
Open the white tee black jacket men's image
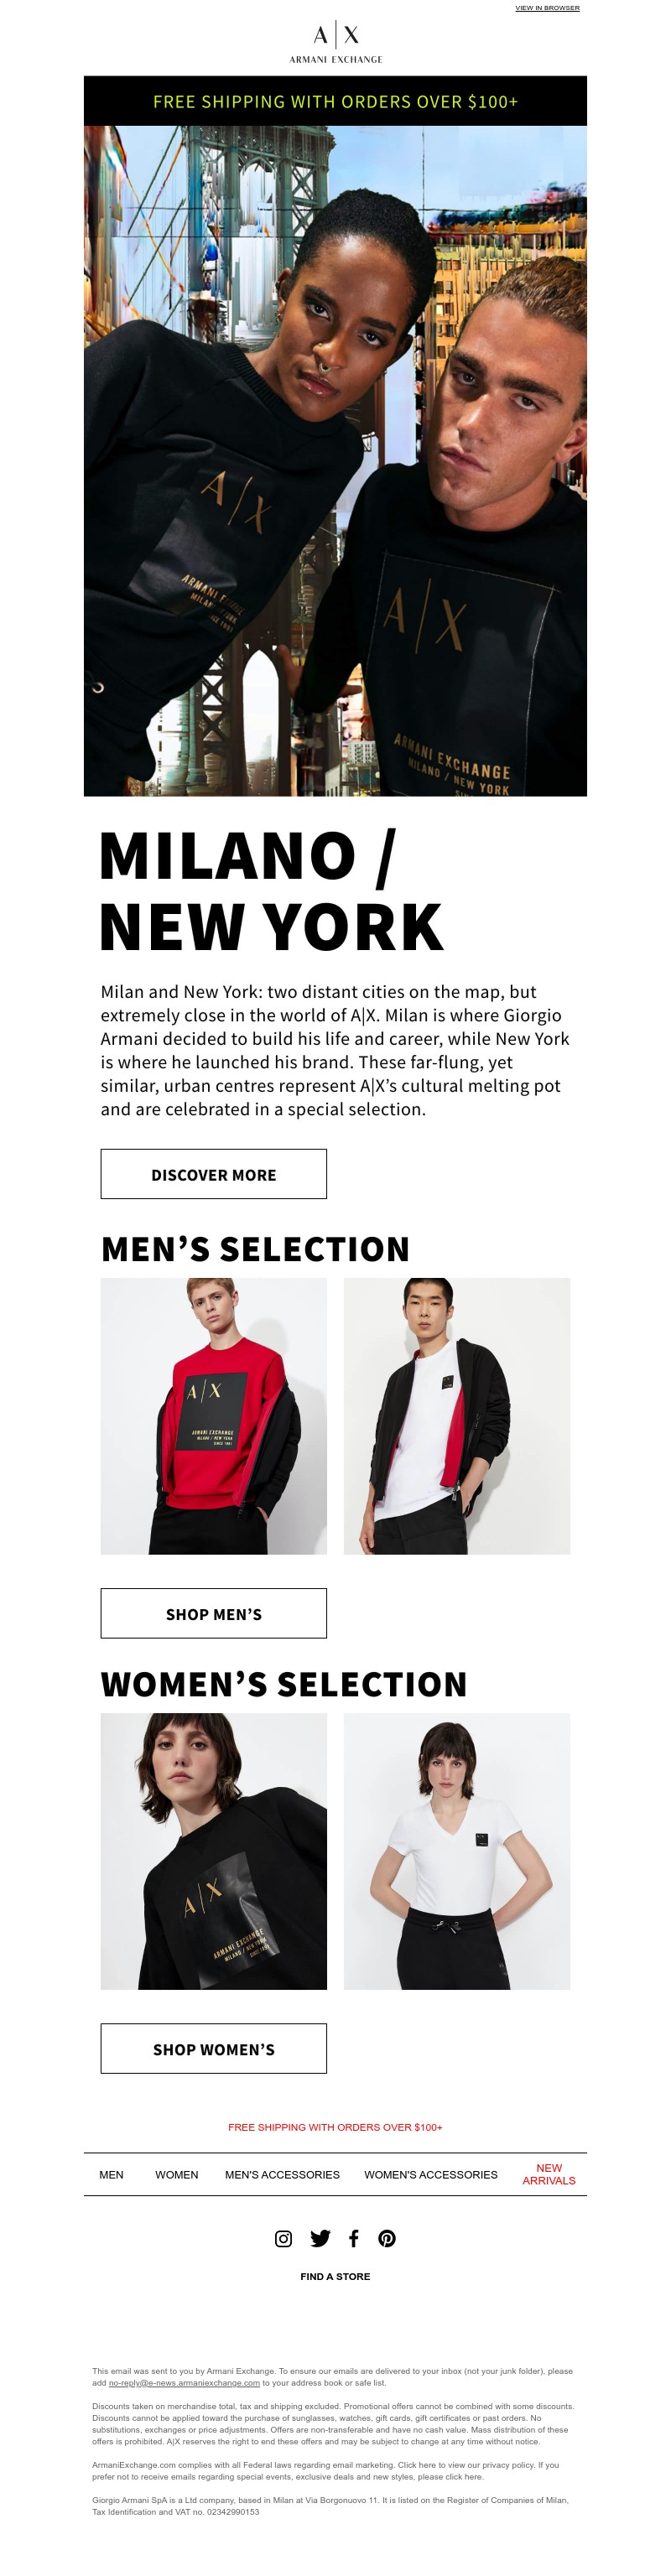point(457,1415)
